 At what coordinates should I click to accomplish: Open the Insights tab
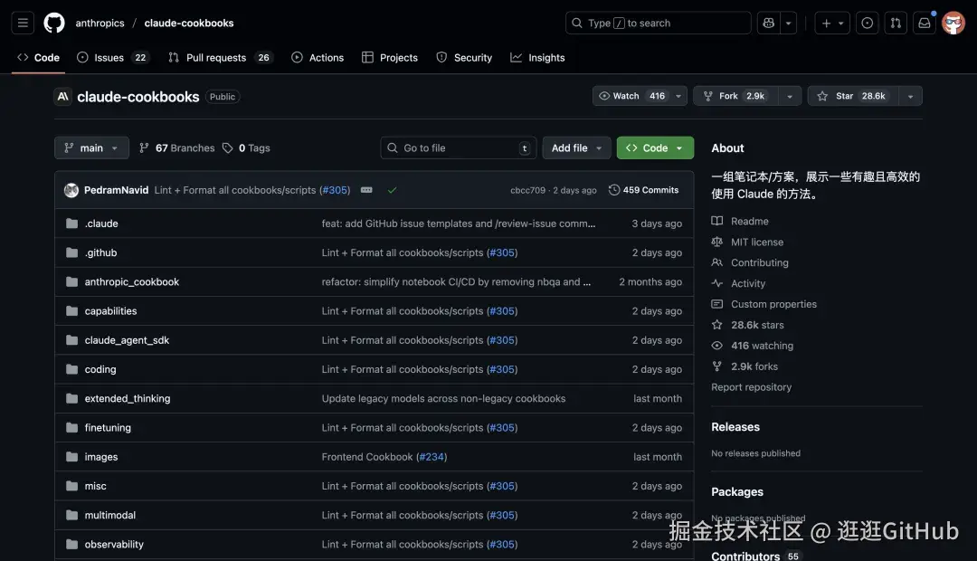[537, 57]
